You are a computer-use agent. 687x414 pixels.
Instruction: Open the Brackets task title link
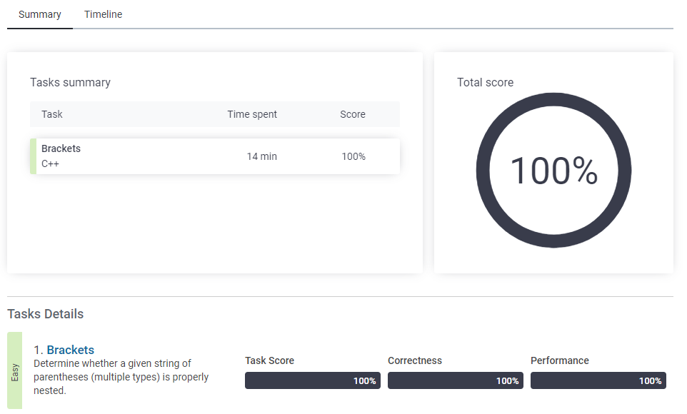(x=71, y=350)
